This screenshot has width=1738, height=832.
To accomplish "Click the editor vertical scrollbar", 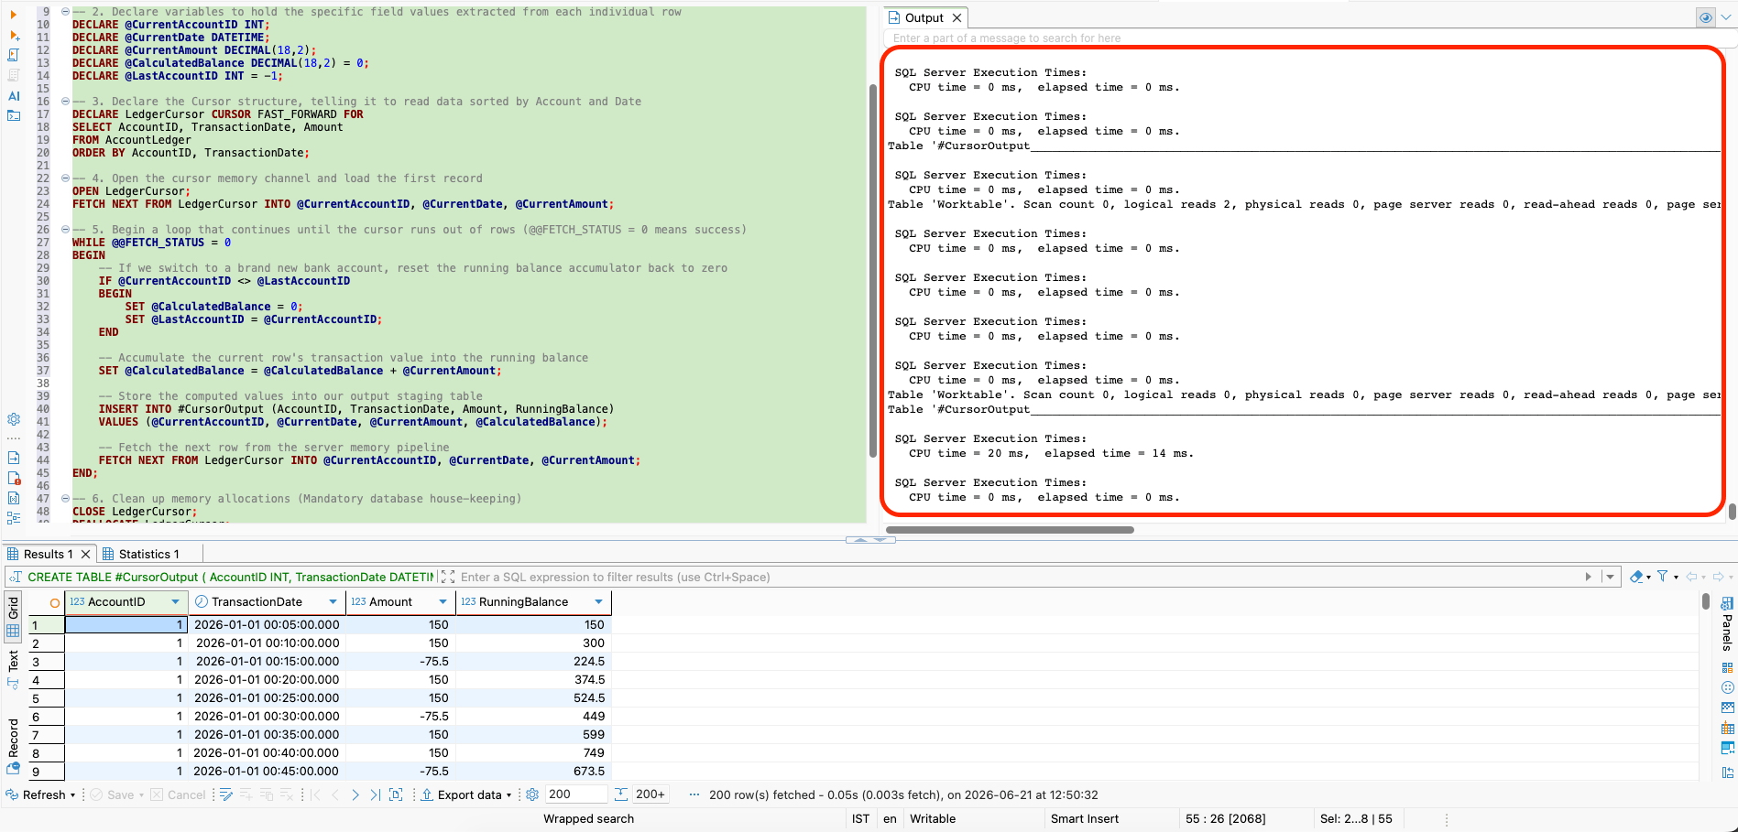I will (873, 271).
